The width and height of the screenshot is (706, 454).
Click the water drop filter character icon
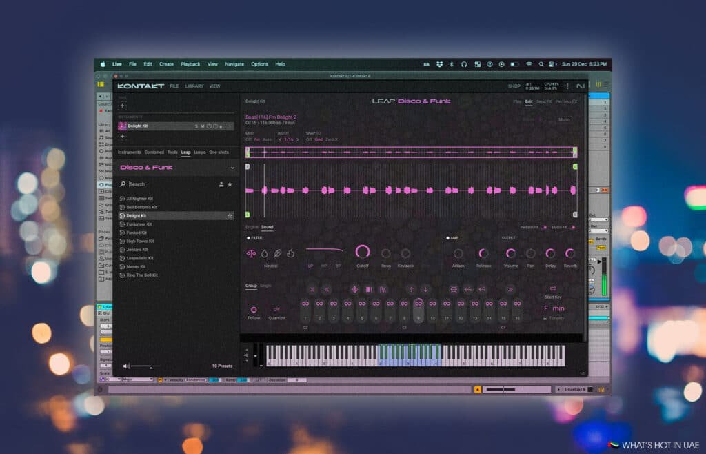tap(265, 253)
